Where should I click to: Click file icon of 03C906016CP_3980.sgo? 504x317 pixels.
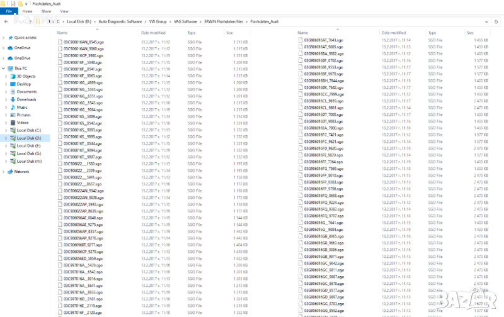click(60, 56)
